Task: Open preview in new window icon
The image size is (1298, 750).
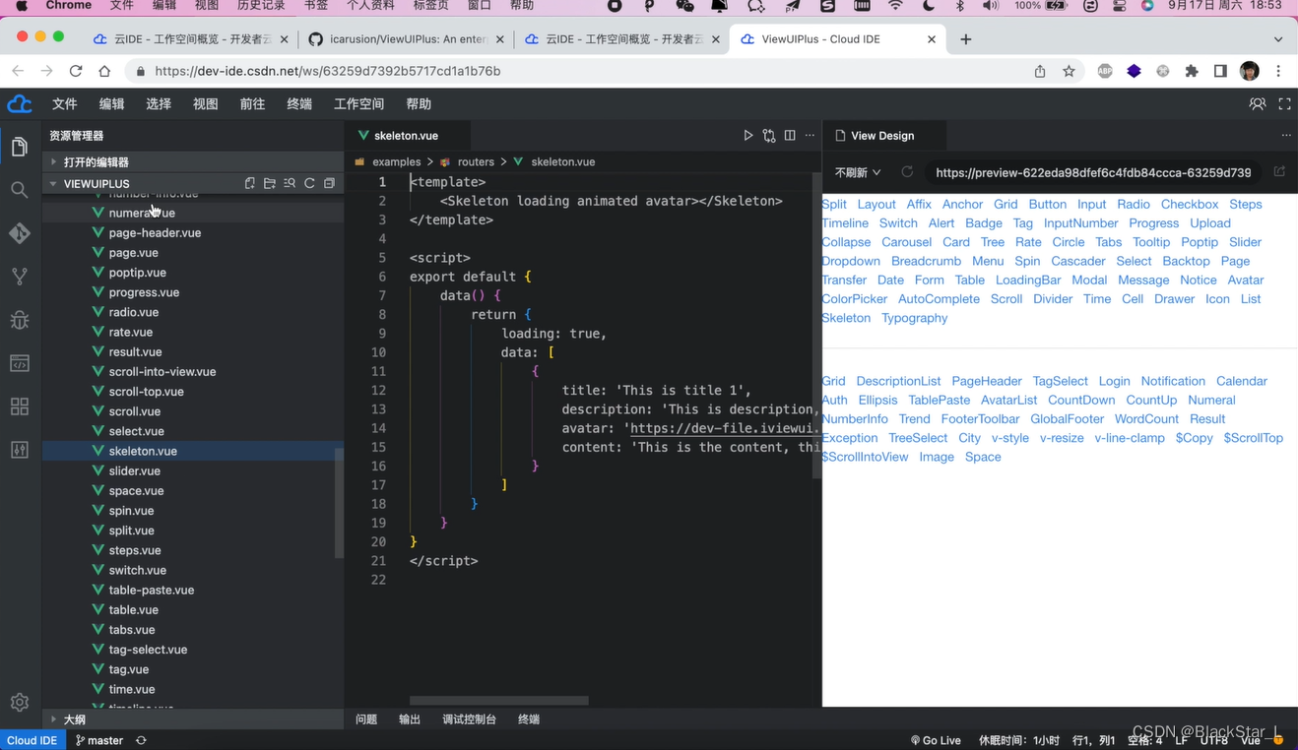Action: pyautogui.click(x=1279, y=172)
